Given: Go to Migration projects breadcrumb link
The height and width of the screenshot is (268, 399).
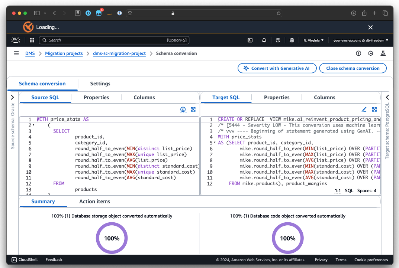Looking at the screenshot, I should 64,53.
